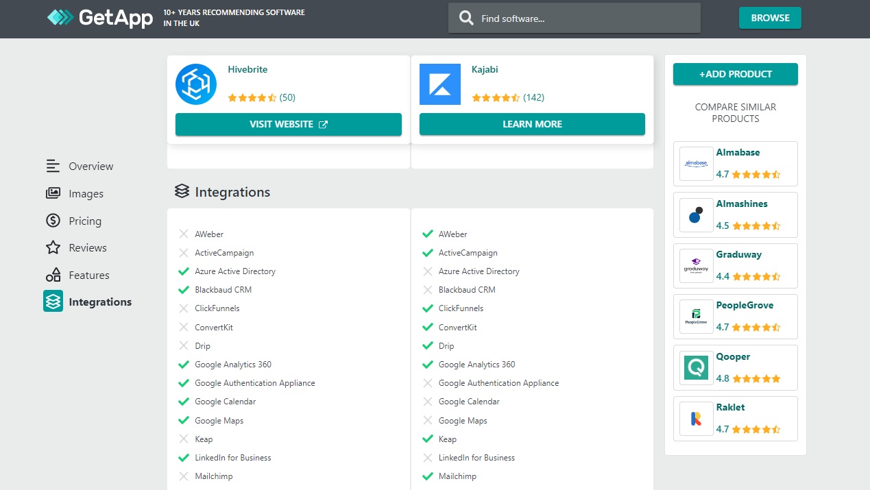
Task: Click the Images sidebar icon
Action: [53, 193]
